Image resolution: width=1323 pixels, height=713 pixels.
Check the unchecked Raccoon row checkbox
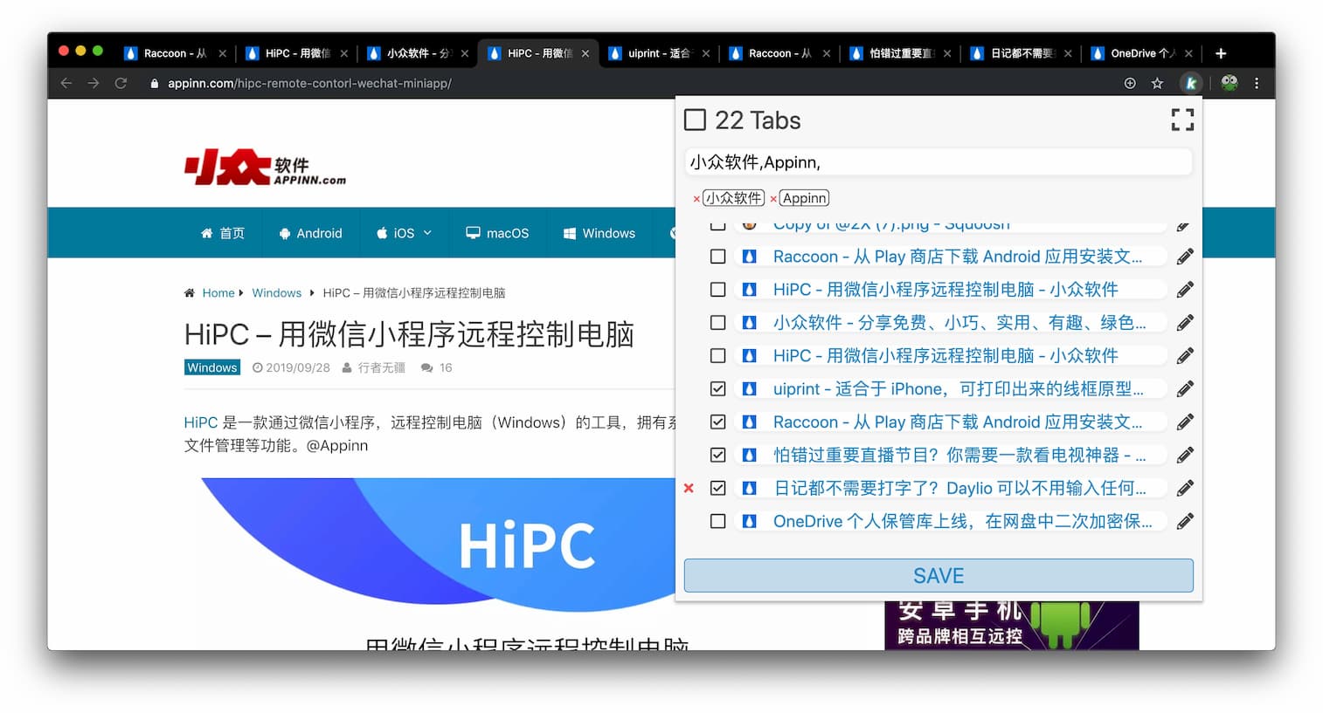pyautogui.click(x=717, y=257)
